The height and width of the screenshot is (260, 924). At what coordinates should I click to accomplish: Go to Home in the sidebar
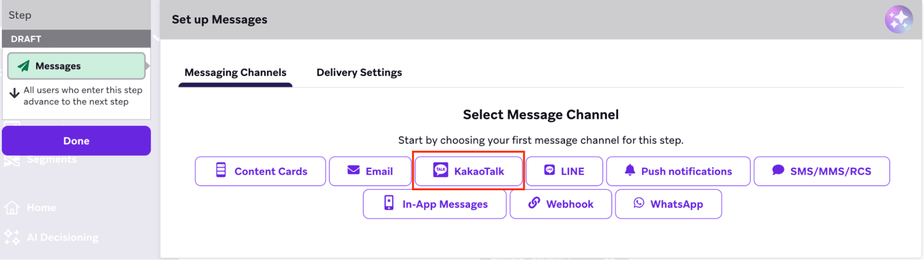[x=41, y=208]
